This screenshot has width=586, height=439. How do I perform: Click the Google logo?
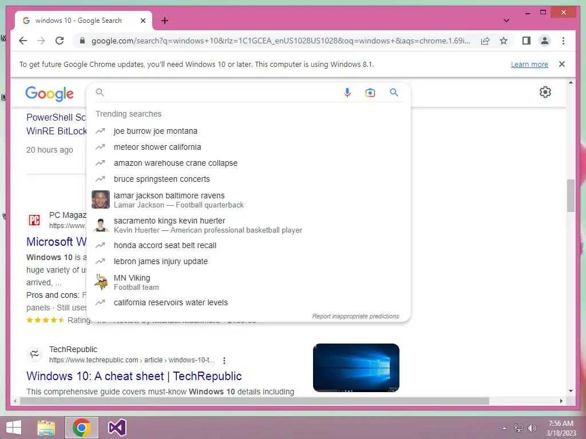(x=49, y=93)
